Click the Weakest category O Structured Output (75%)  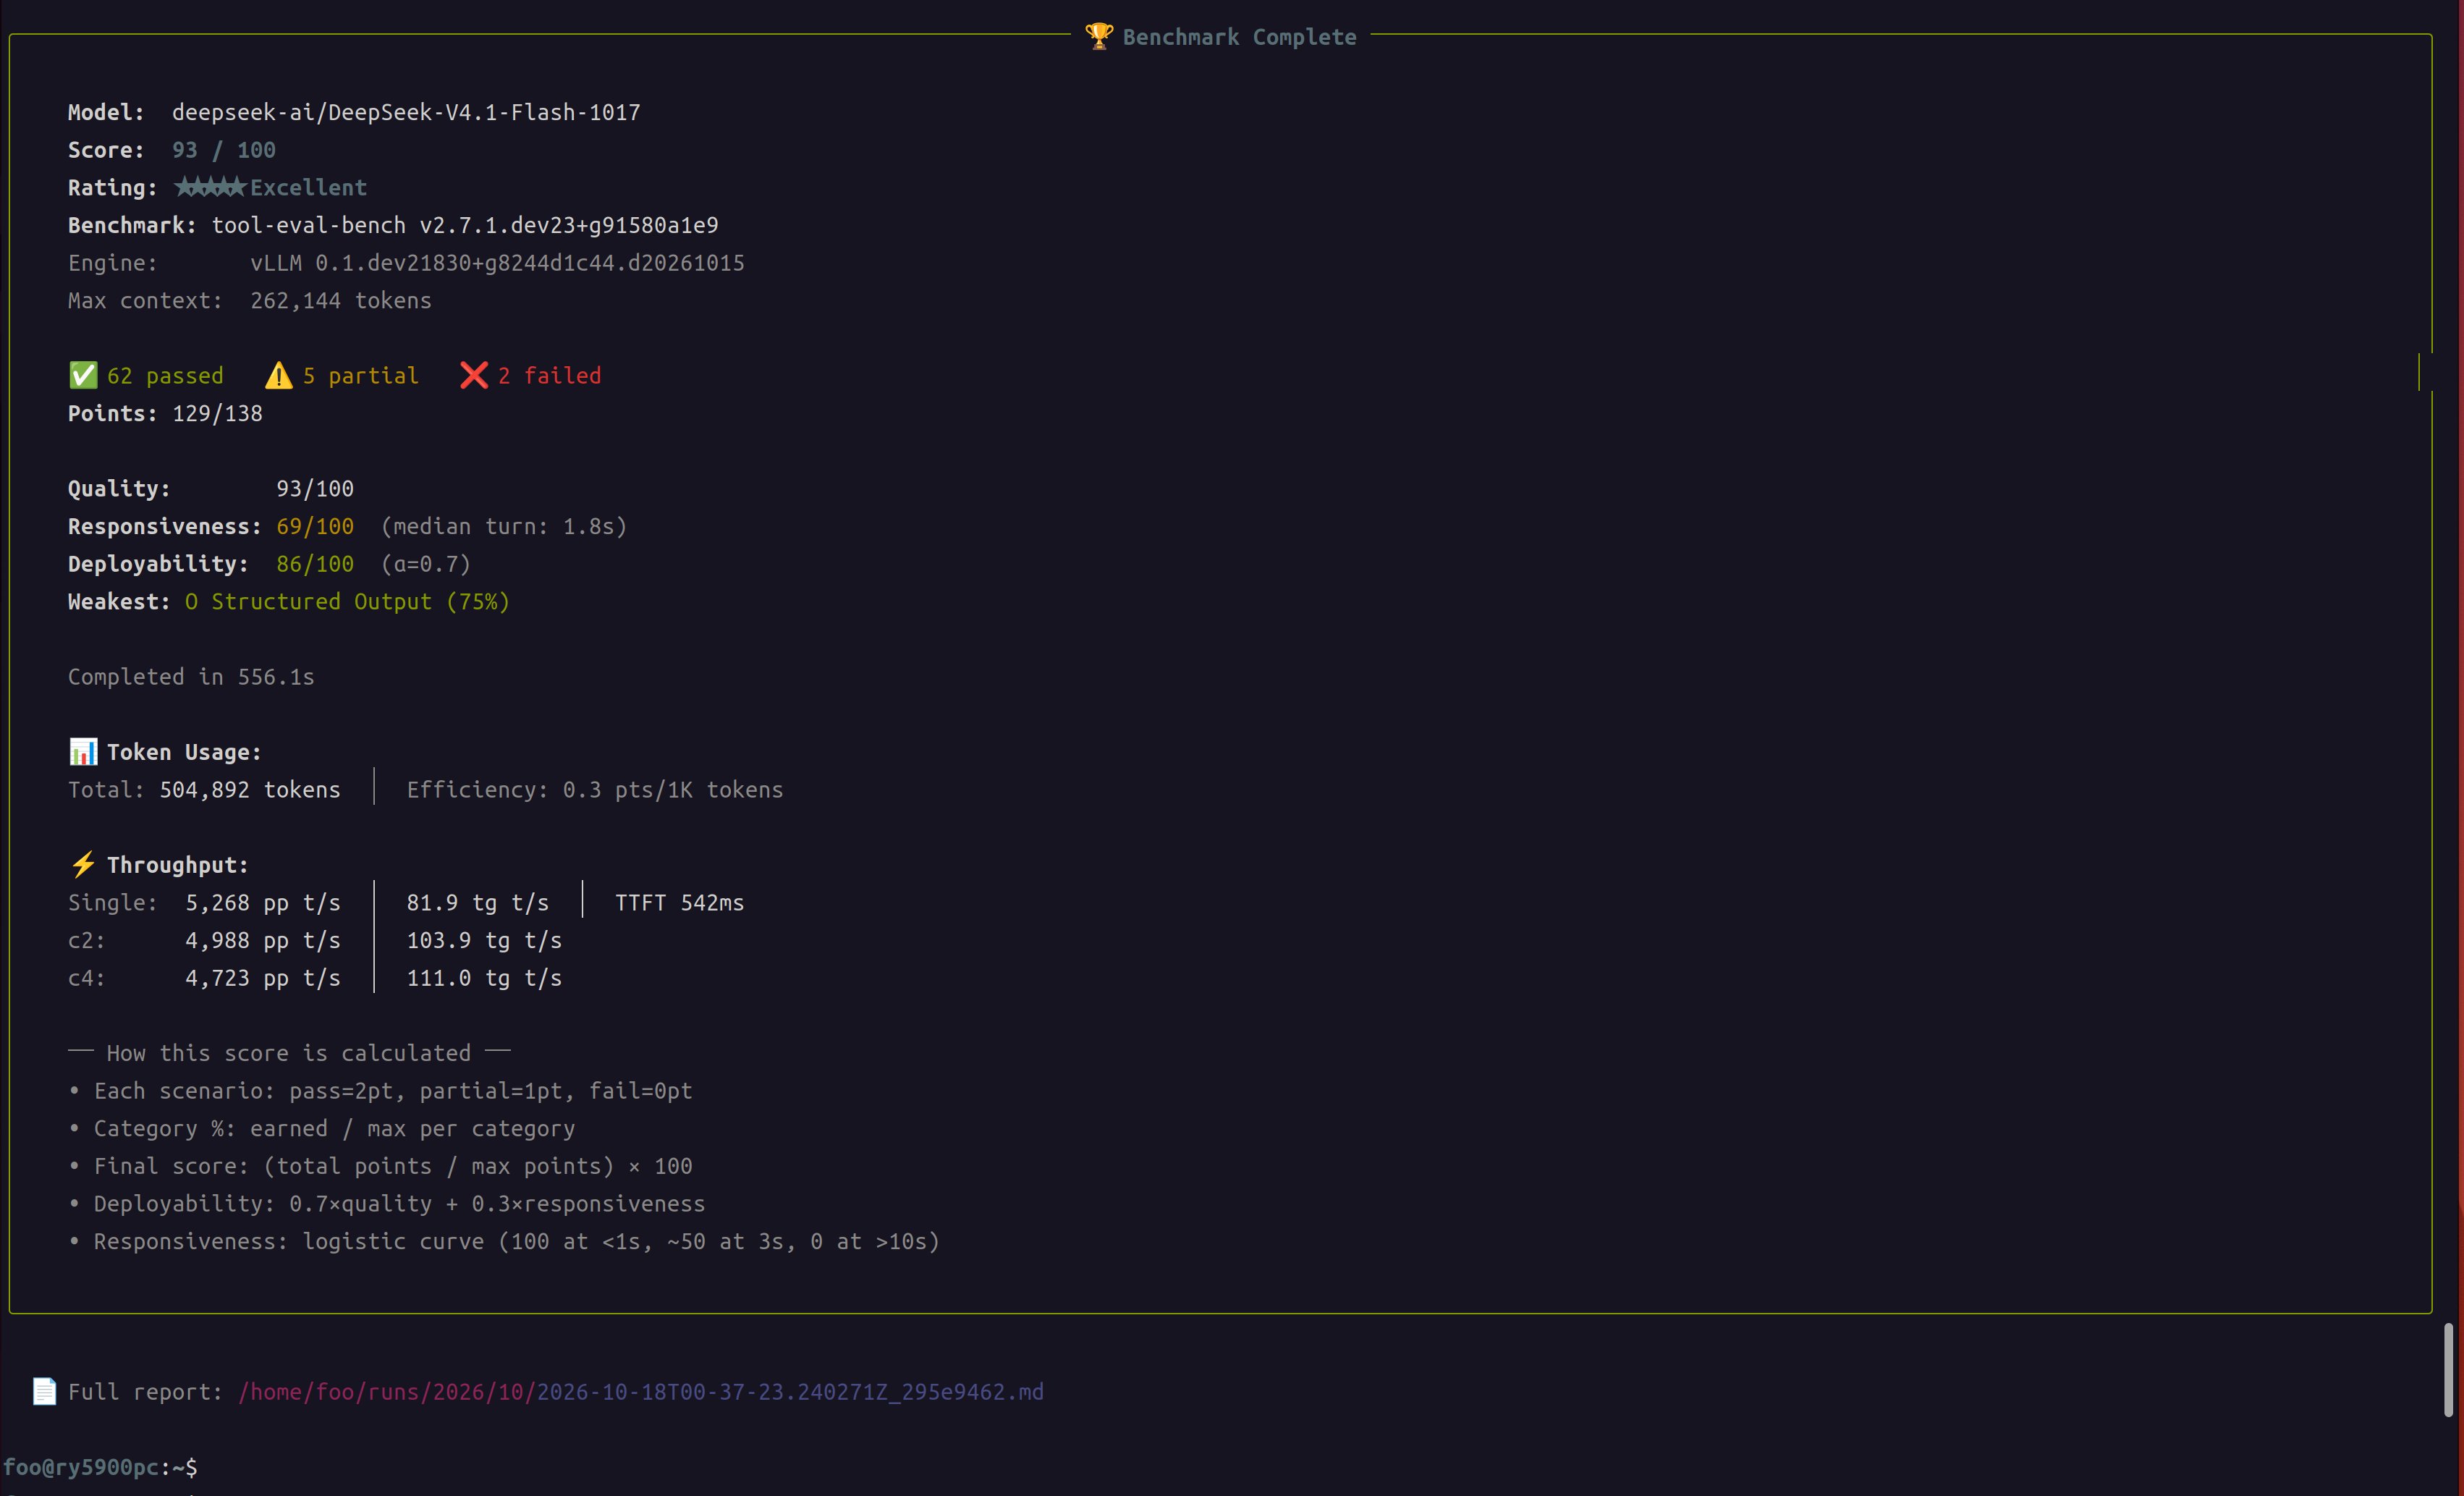tap(347, 602)
